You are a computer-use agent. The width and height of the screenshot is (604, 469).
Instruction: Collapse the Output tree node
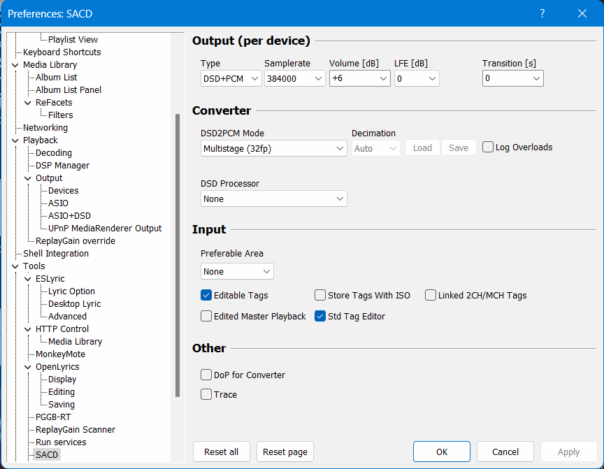coord(28,178)
